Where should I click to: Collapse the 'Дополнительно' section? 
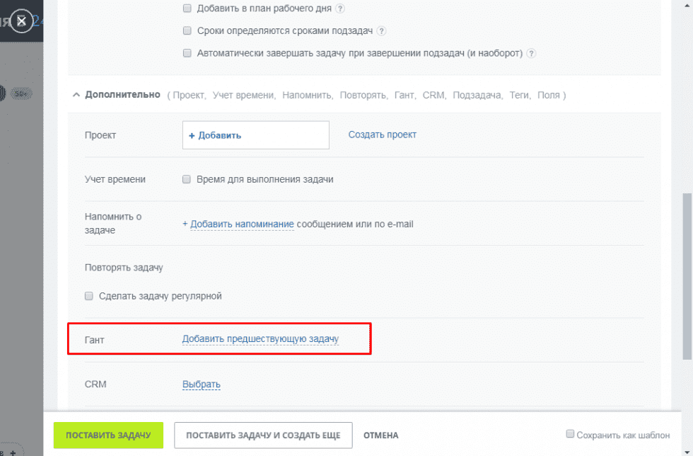pos(76,95)
